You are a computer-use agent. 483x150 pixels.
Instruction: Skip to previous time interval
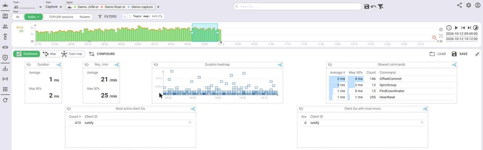tap(463, 28)
